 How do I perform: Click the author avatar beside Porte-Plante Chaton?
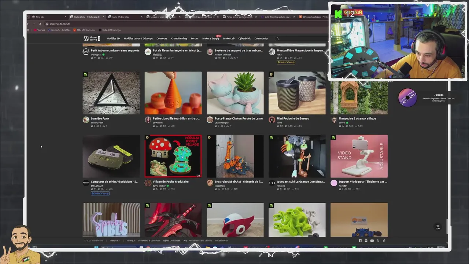210,120
